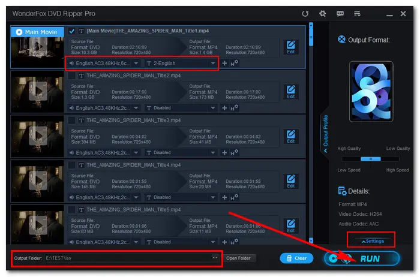The height and width of the screenshot is (277, 420).
Task: Click the title list scrollbar down arrow
Action: click(x=311, y=240)
